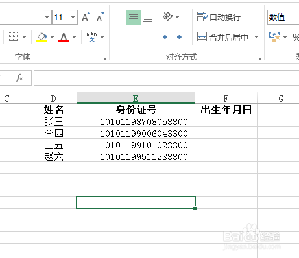Align text to the right
The image size is (299, 258).
148,37
